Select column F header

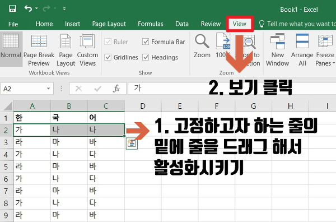(x=217, y=106)
